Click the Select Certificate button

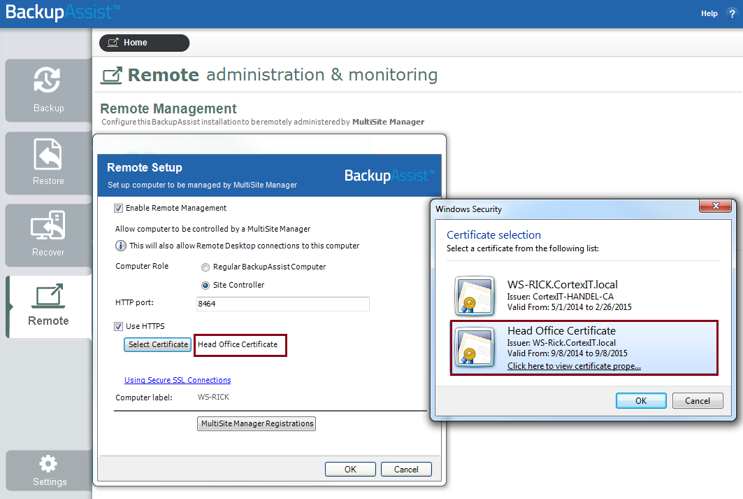(x=158, y=344)
